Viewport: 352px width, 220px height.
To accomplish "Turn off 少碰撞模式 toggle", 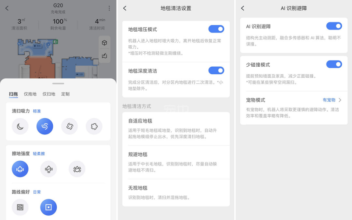I will (334, 64).
